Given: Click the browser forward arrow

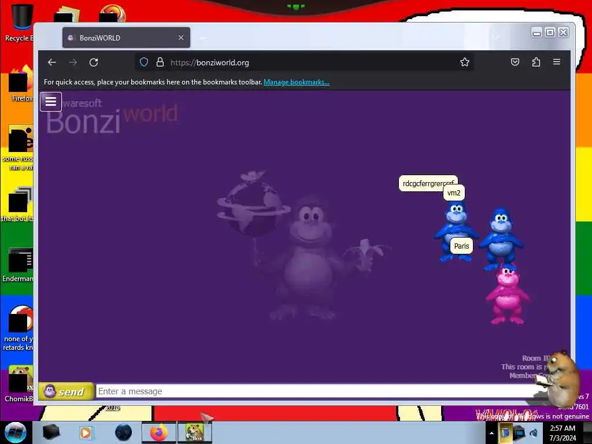Looking at the screenshot, I should click(x=73, y=62).
